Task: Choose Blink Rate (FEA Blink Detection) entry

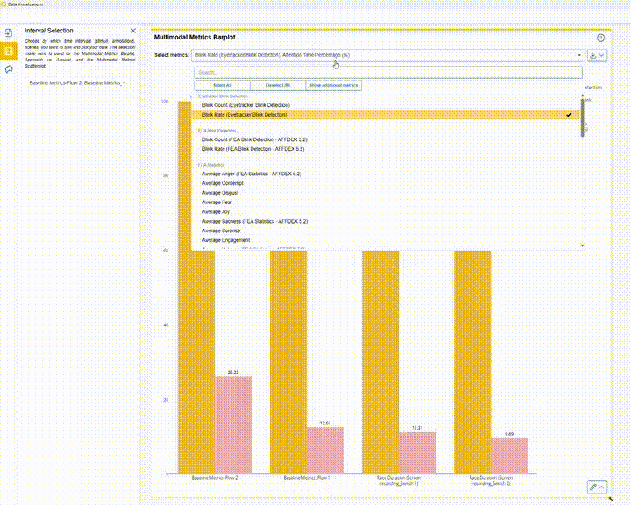Action: tap(253, 149)
